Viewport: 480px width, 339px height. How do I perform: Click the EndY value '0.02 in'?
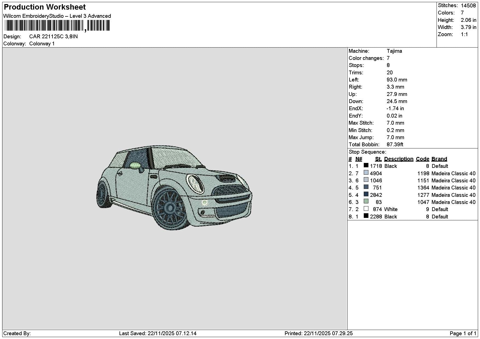(394, 116)
